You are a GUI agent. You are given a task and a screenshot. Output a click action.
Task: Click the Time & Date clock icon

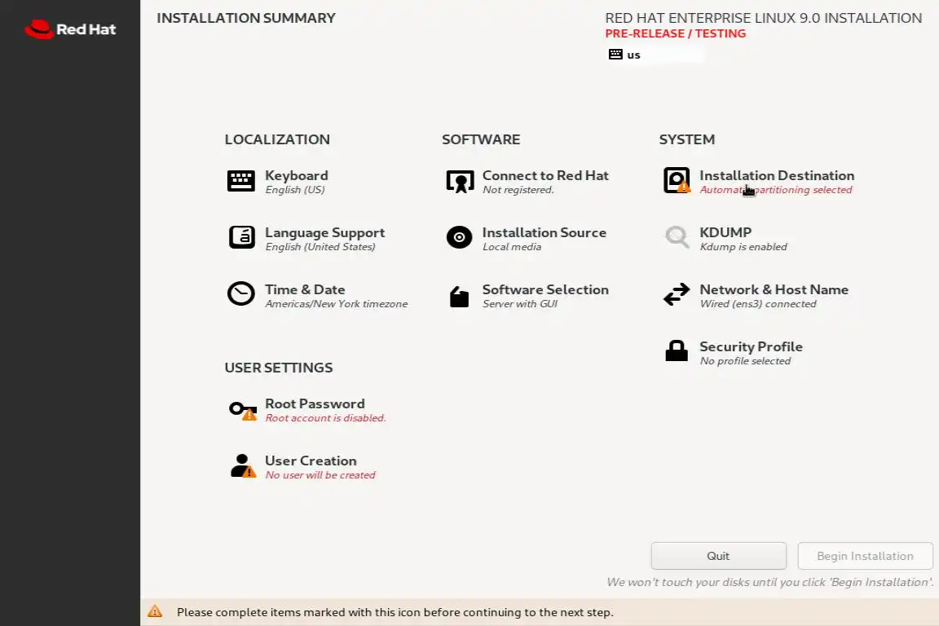pos(240,293)
